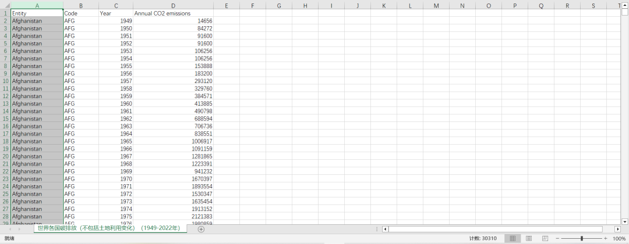Image resolution: width=629 pixels, height=244 pixels.
Task: Select column B header
Action: pyautogui.click(x=81, y=6)
